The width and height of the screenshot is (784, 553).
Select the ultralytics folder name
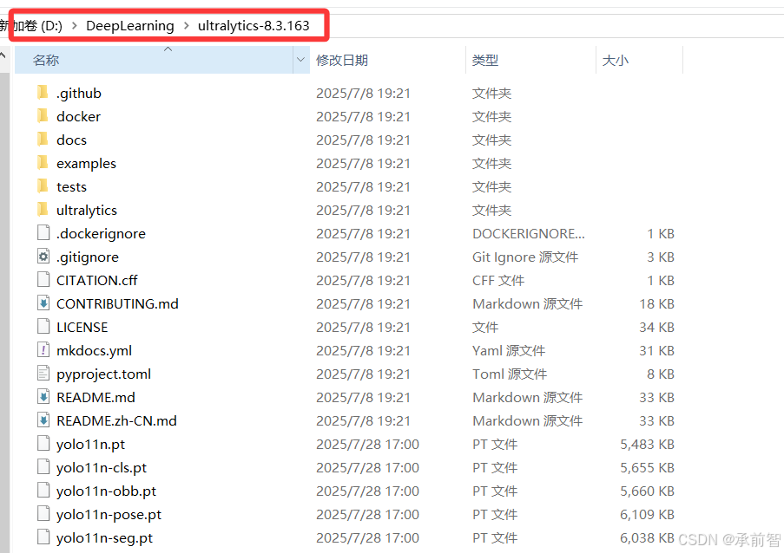pyautogui.click(x=87, y=211)
